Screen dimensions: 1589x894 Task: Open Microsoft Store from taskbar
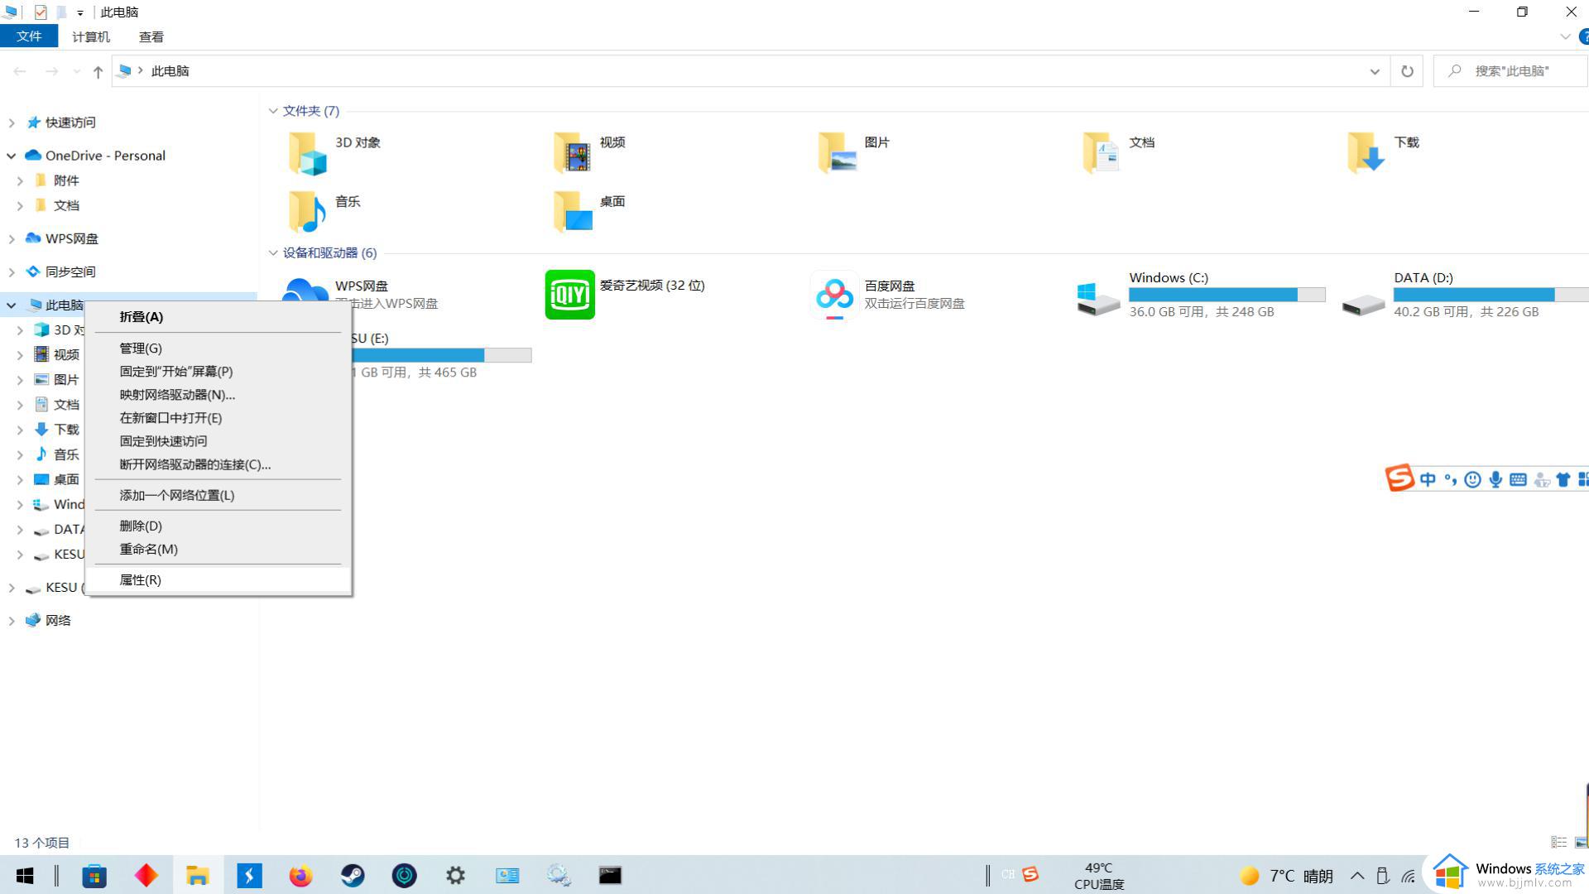coord(94,875)
